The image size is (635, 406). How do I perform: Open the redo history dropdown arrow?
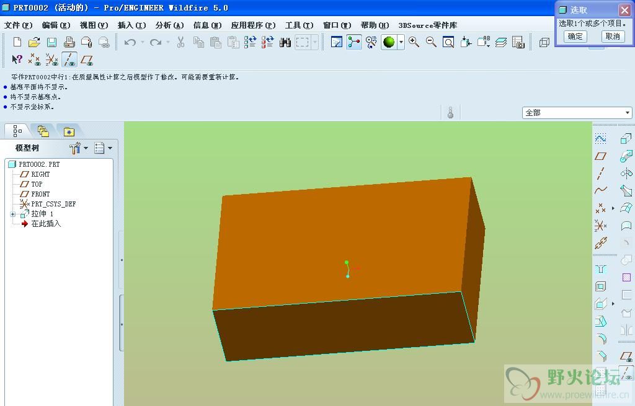pos(167,42)
